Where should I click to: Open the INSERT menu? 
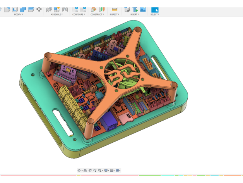tap(135, 14)
